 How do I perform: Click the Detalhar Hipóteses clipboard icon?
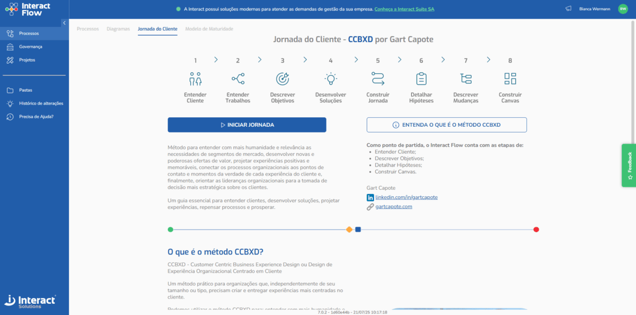[421, 79]
